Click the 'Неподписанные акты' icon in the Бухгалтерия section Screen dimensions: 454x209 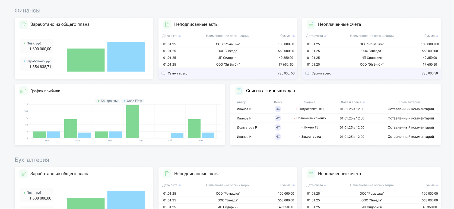(x=167, y=174)
